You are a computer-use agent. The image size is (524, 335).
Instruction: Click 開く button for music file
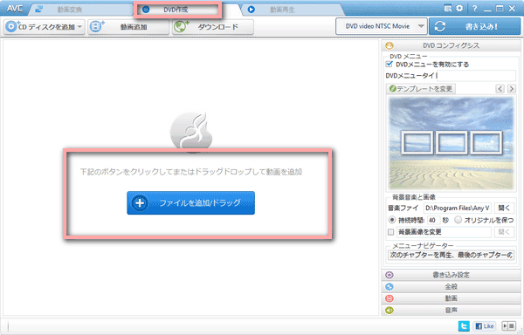504,209
